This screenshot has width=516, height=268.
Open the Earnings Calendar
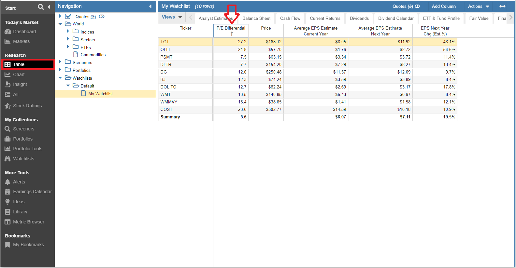click(x=32, y=192)
